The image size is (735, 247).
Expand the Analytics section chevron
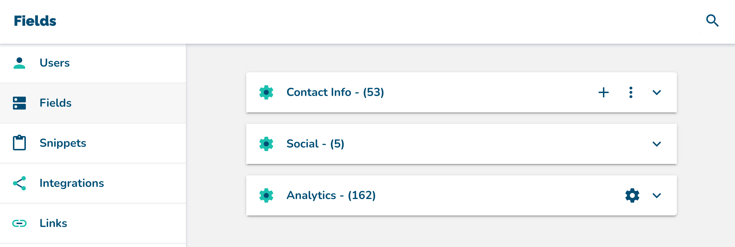pos(657,195)
